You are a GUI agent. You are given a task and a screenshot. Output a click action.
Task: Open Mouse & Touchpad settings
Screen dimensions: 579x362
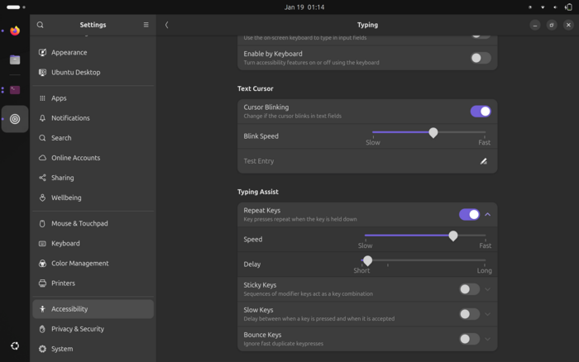coord(79,224)
